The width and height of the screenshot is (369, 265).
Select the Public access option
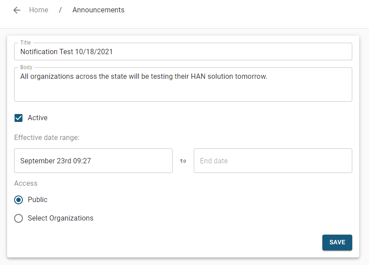(x=18, y=199)
